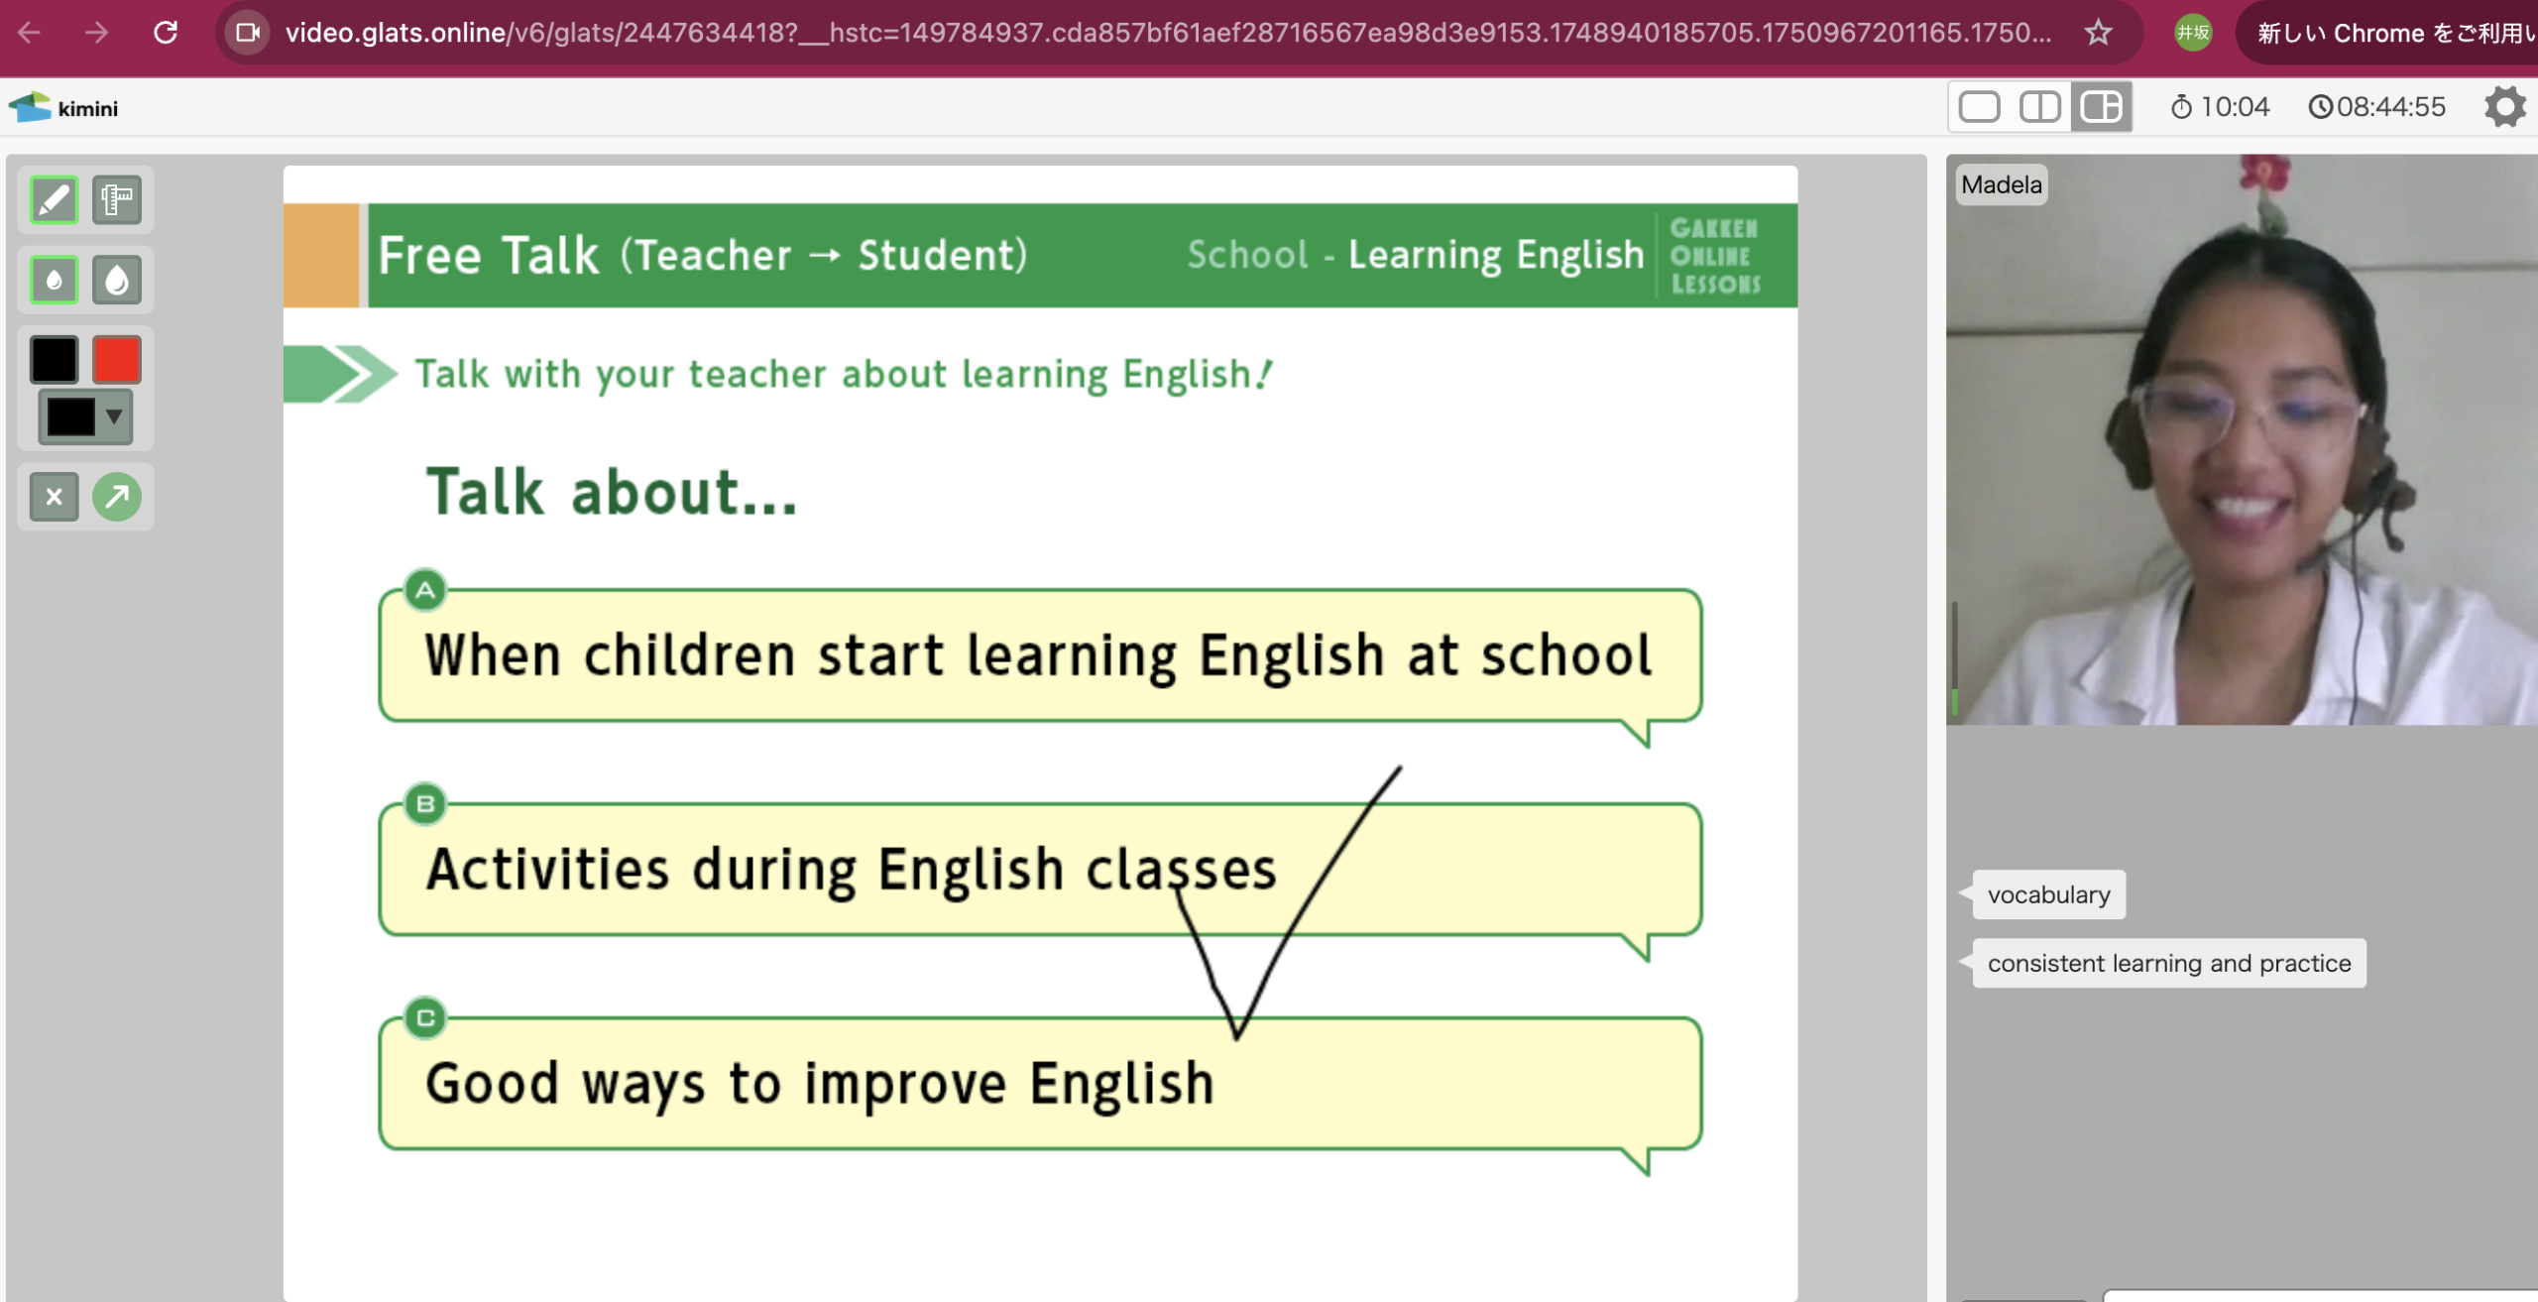Select the text tool icon
2538x1302 pixels.
(117, 200)
